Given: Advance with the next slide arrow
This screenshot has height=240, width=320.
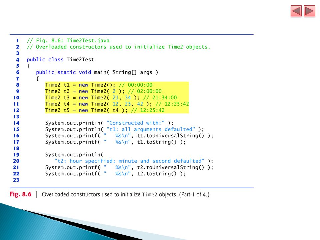Looking at the screenshot, I should click(309, 11).
